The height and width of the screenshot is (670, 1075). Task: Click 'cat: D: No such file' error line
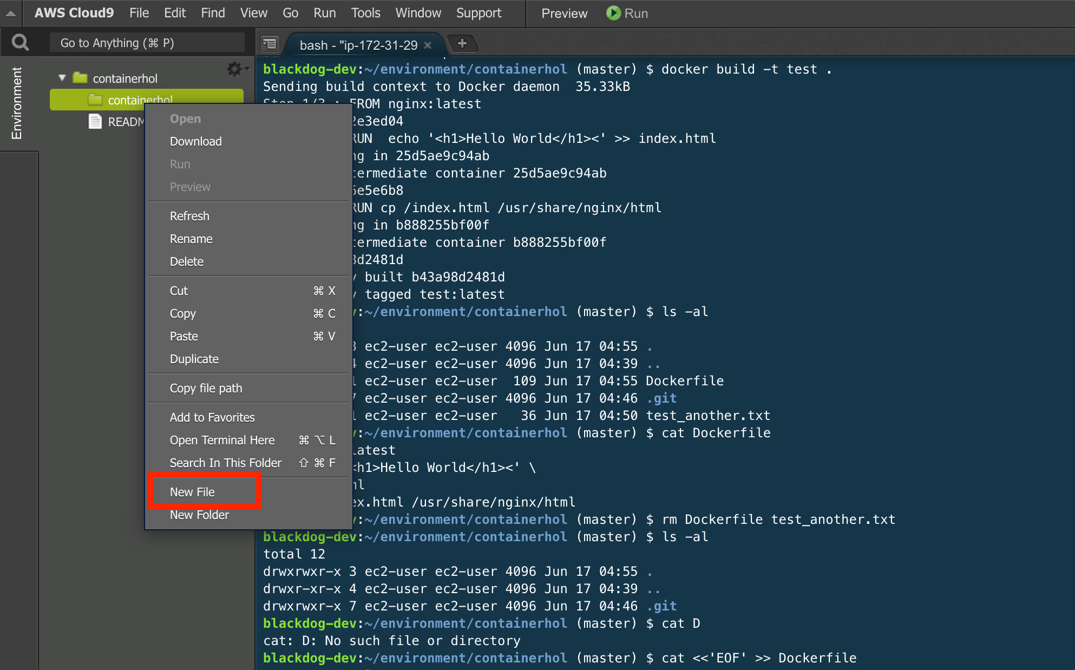[x=391, y=641]
